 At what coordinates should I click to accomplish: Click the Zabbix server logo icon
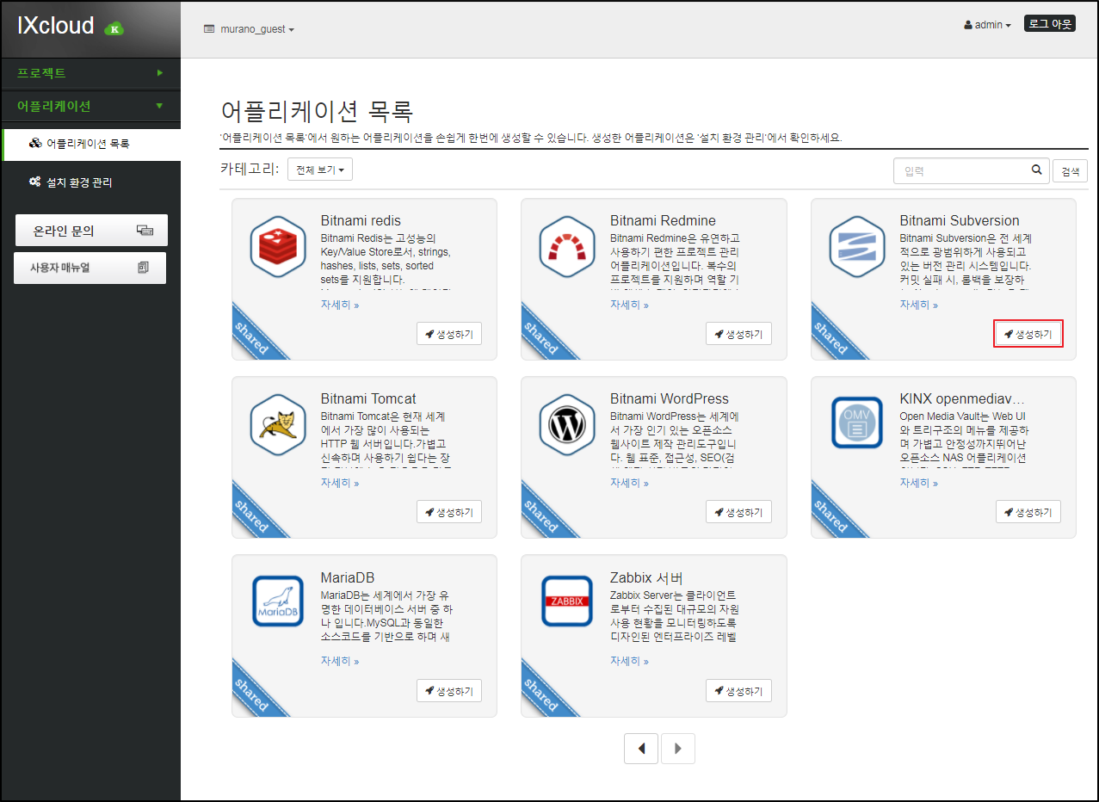tap(567, 601)
